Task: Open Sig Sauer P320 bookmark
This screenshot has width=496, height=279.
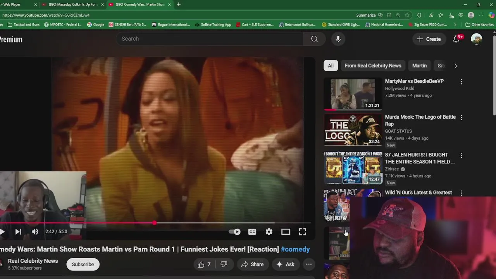Action: point(427,24)
